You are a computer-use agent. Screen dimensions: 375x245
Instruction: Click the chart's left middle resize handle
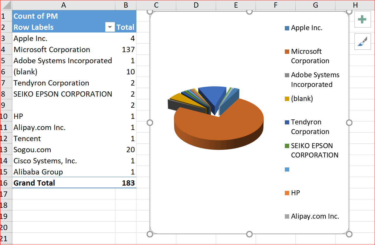(150, 122)
